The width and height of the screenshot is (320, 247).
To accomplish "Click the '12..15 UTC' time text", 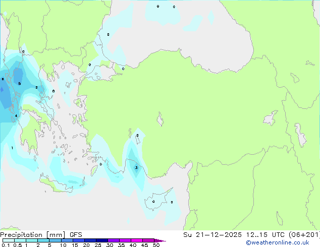I will coord(265,235).
